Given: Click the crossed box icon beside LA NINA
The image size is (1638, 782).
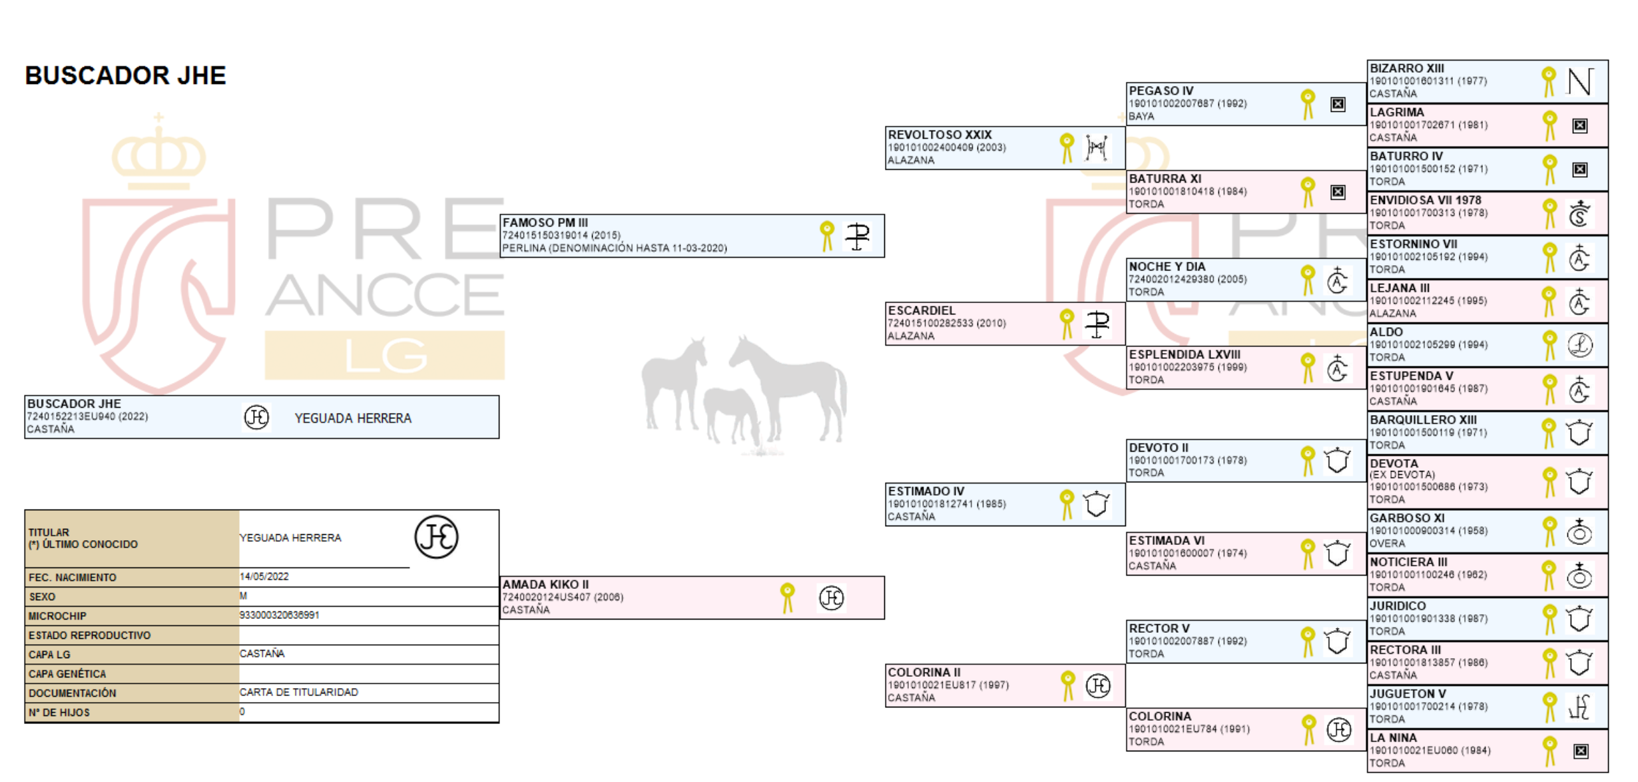Looking at the screenshot, I should click(x=1581, y=751).
